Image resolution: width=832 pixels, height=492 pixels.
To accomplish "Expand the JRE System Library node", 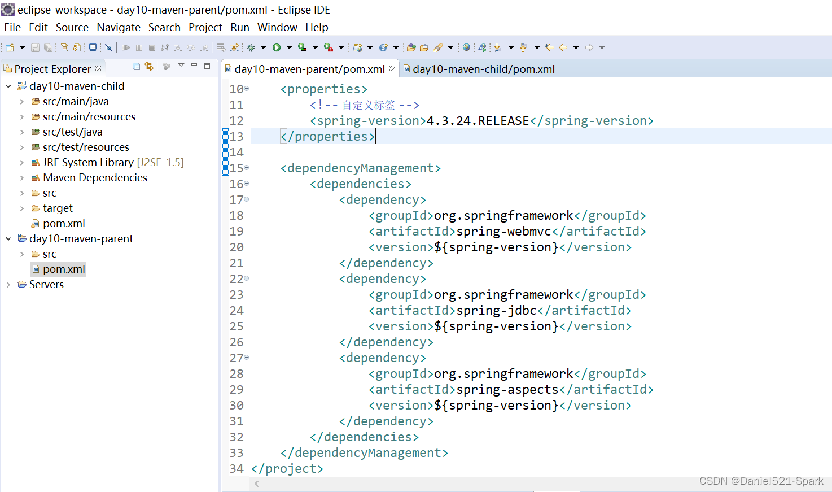I will pos(22,163).
